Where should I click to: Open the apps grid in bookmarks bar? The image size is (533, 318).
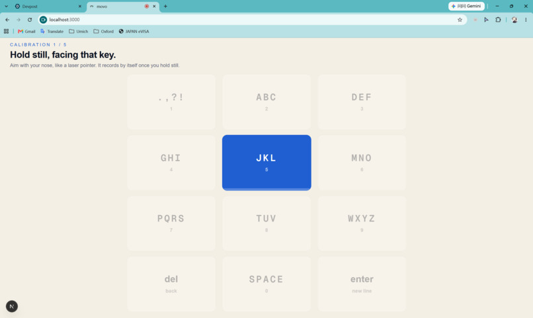click(6, 31)
